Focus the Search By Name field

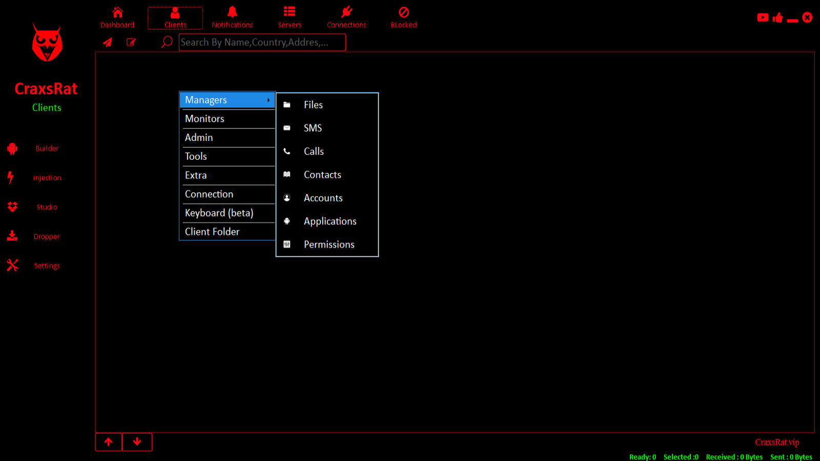click(x=262, y=43)
